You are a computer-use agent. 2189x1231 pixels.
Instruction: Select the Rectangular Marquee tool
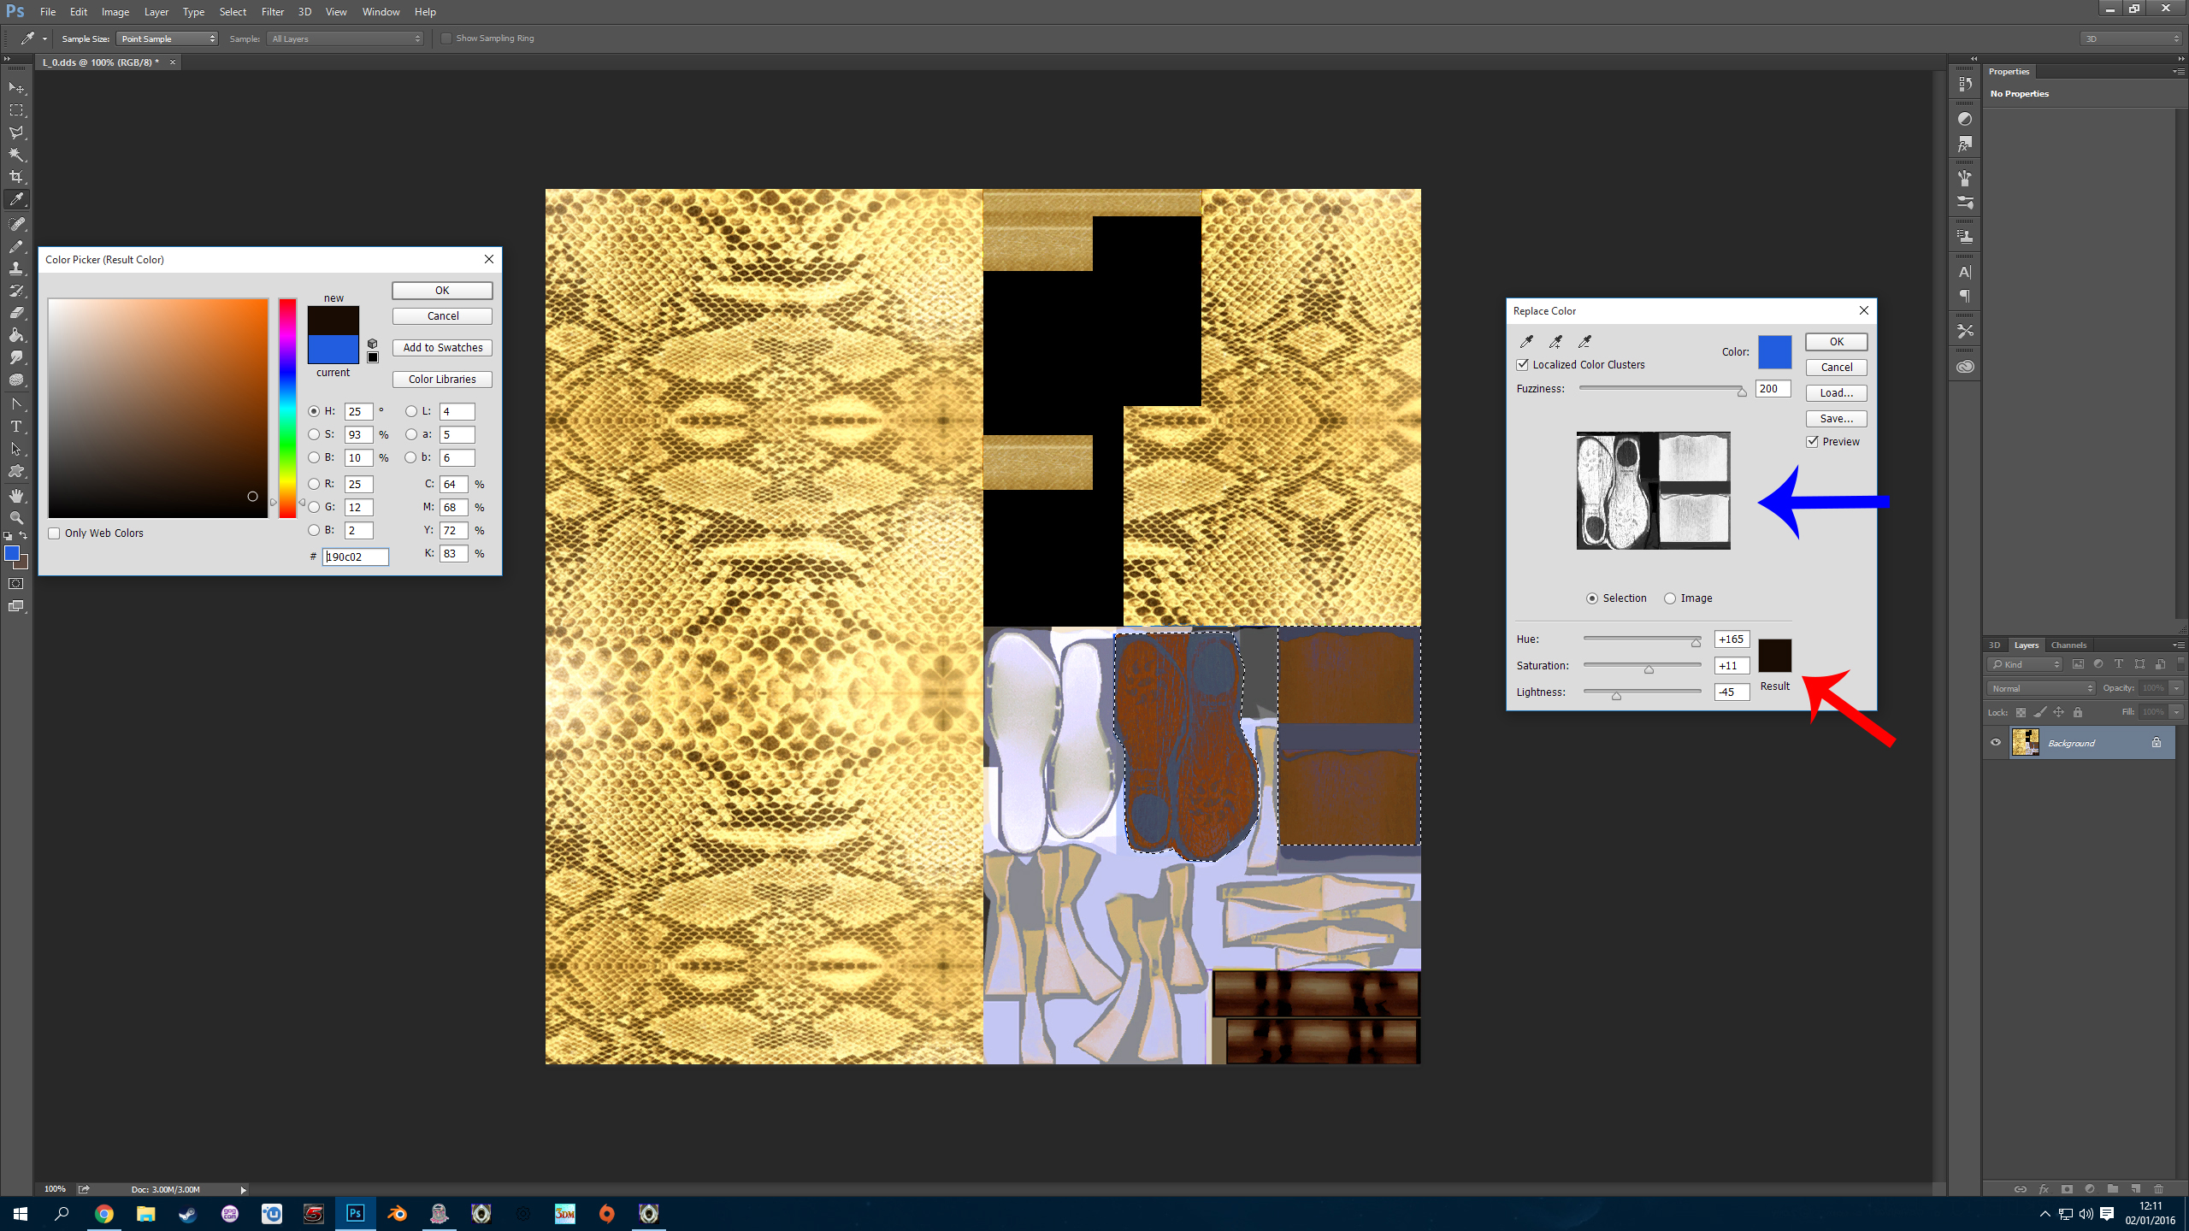tap(16, 110)
